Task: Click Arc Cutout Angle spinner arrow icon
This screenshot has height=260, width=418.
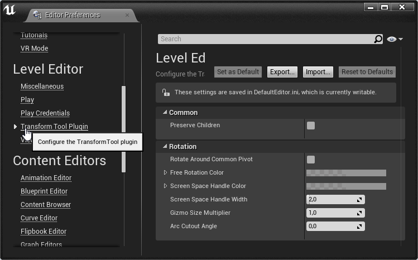Action: tap(359, 226)
